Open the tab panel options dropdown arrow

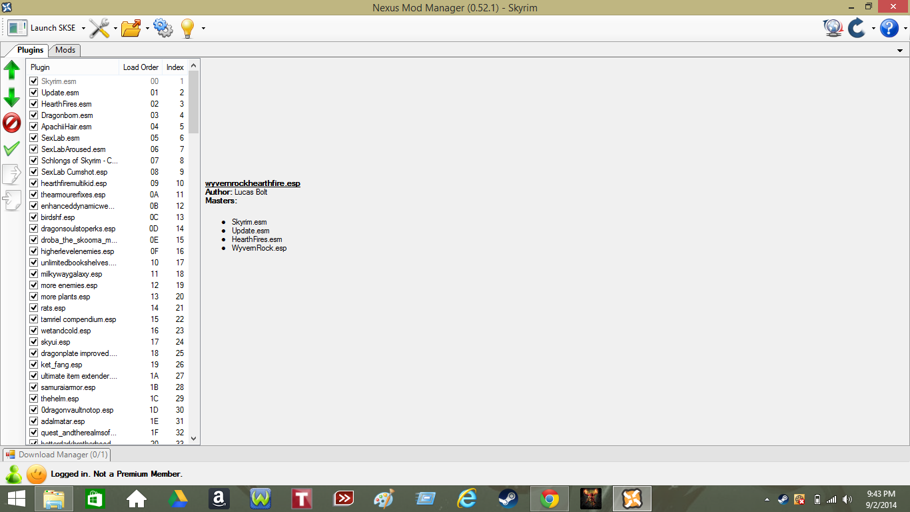click(901, 51)
